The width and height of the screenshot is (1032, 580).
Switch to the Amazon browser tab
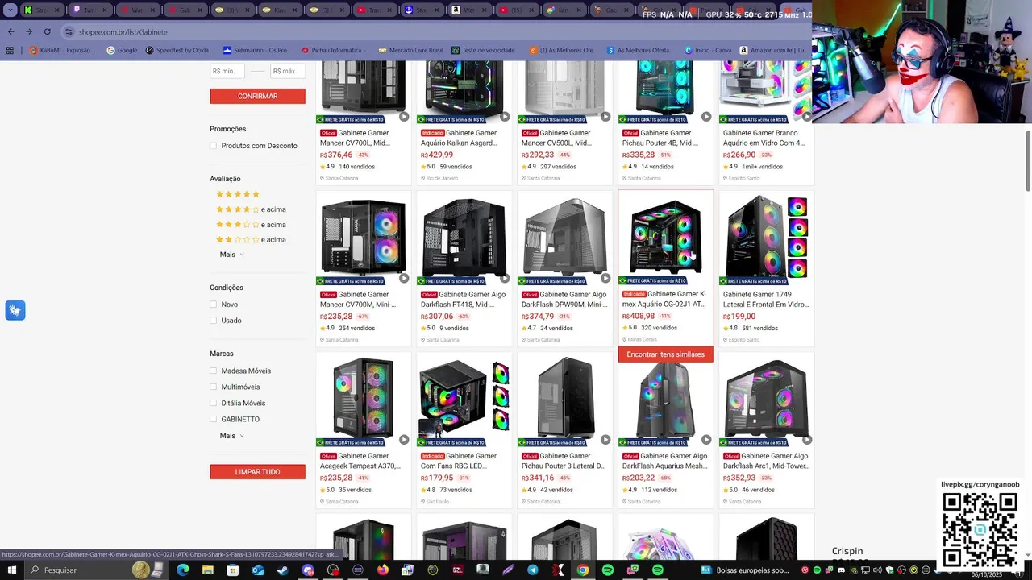pyautogui.click(x=468, y=10)
